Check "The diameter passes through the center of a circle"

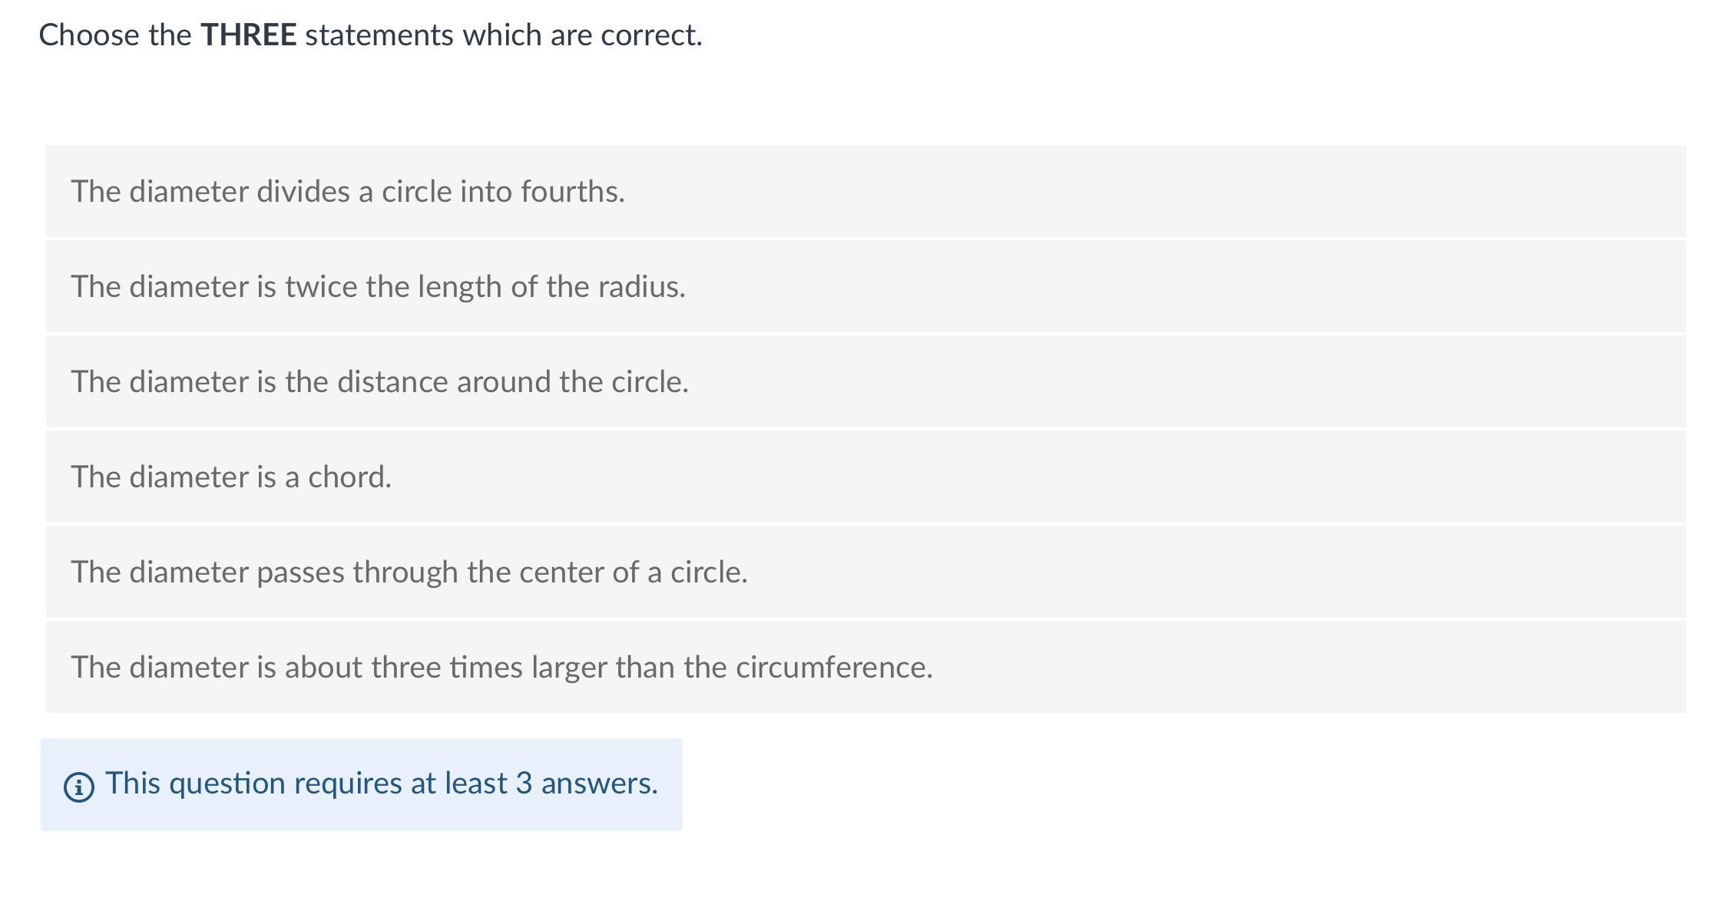409,572
